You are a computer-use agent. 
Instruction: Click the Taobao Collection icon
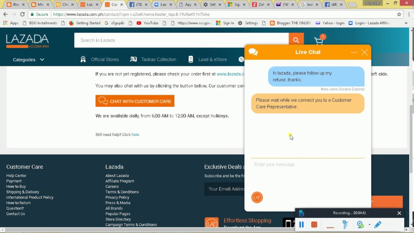[x=133, y=59]
